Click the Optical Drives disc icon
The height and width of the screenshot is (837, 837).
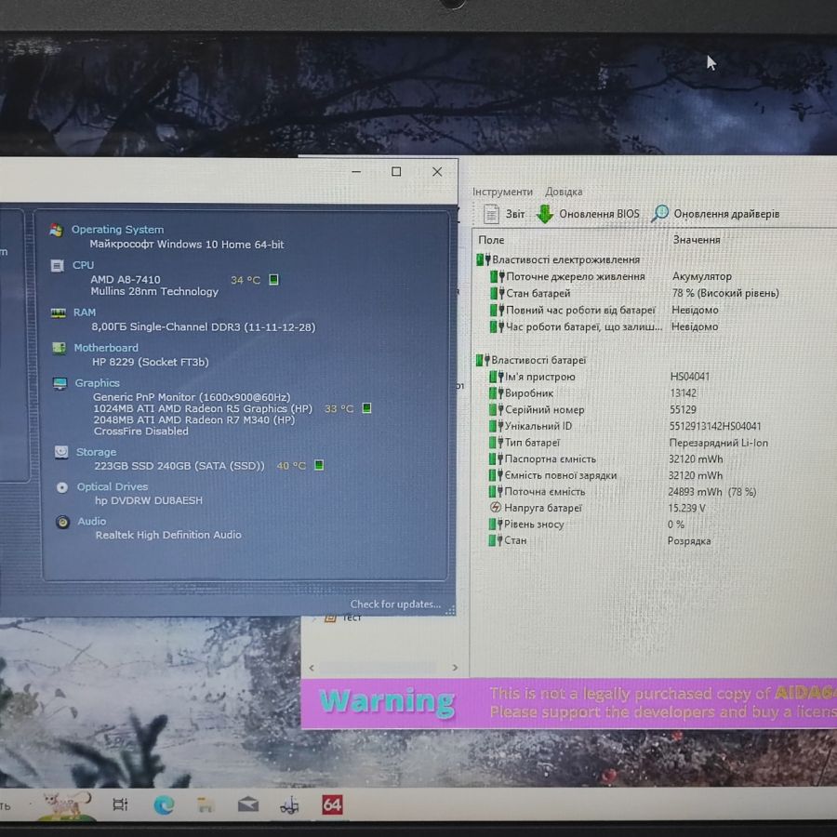[62, 486]
